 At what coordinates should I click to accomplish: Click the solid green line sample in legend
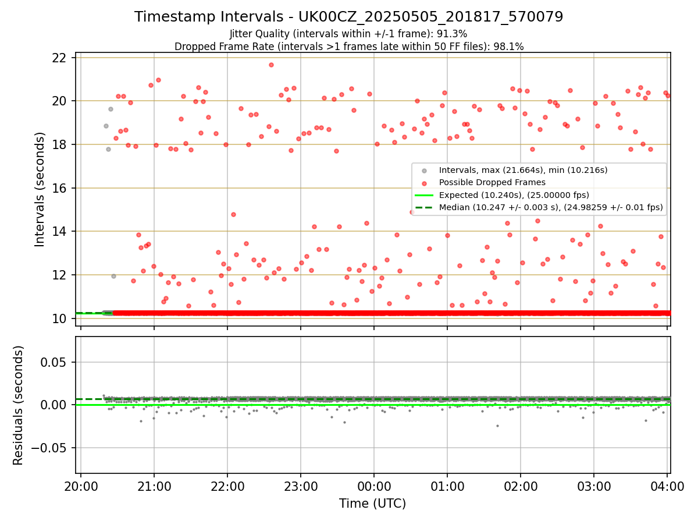[x=425, y=195]
